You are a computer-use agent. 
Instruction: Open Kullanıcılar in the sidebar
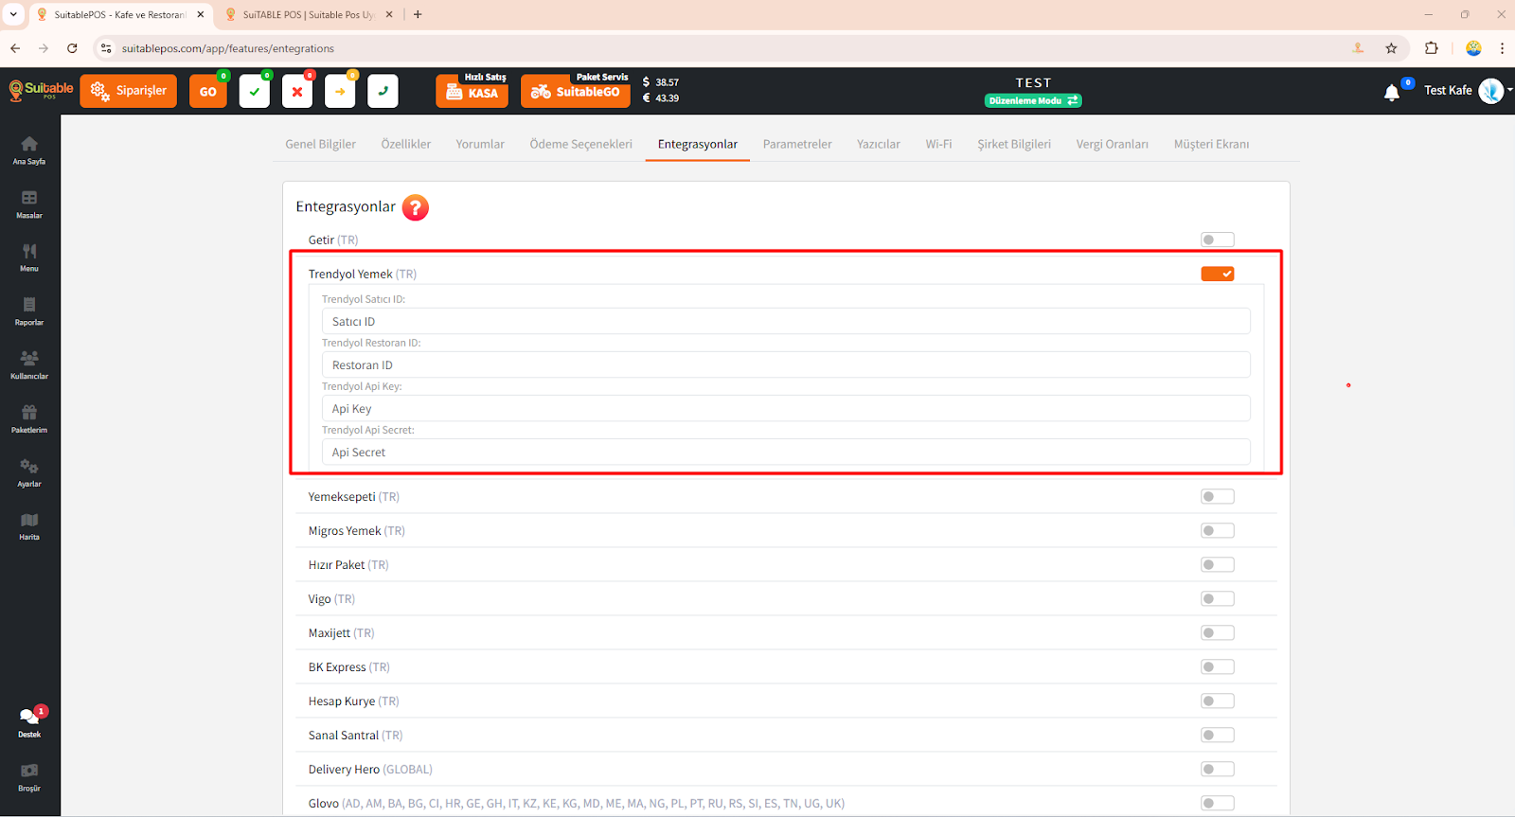click(29, 364)
